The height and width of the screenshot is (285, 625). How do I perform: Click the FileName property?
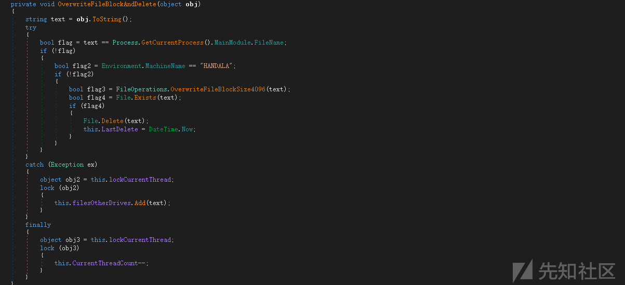269,43
